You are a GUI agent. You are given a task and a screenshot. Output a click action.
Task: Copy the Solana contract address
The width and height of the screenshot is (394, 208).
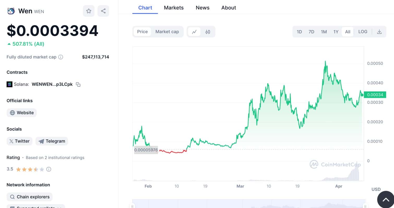coord(78,84)
